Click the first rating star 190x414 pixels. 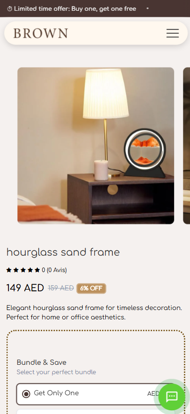click(9, 270)
